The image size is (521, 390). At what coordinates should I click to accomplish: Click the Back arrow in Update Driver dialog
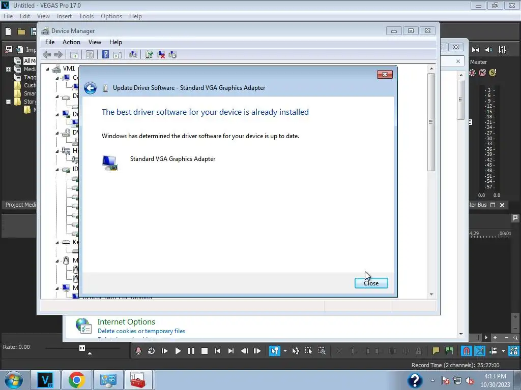90,88
